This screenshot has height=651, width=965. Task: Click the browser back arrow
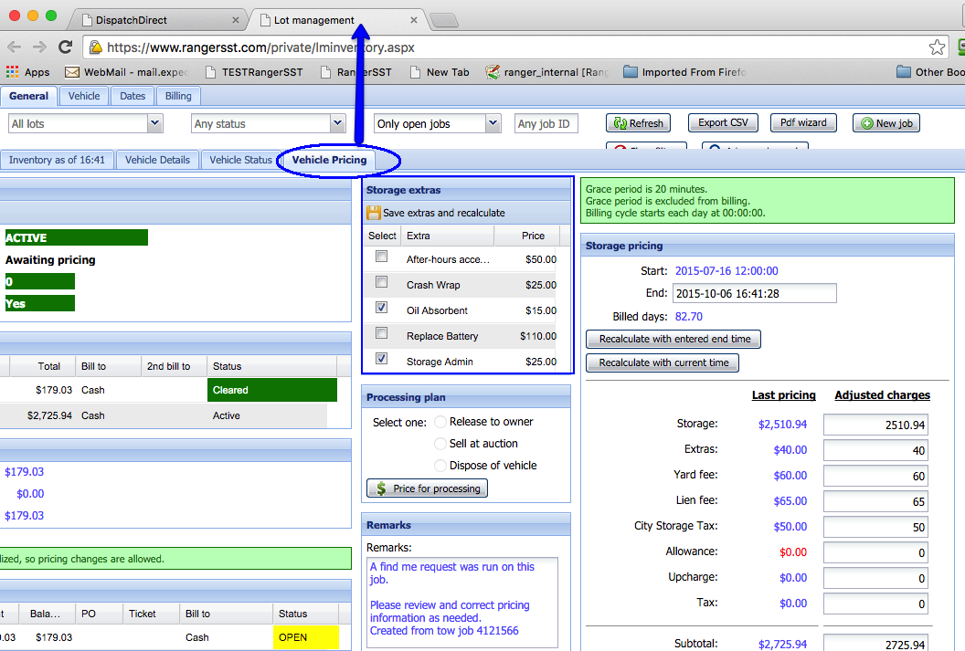(x=14, y=47)
